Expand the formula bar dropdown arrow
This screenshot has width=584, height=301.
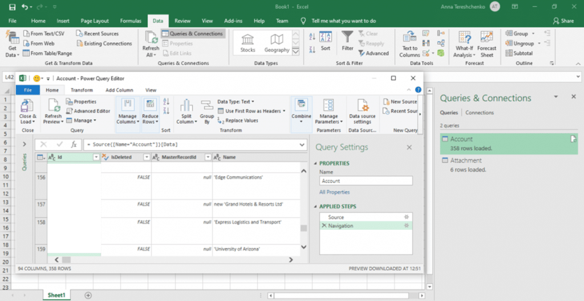click(x=302, y=145)
